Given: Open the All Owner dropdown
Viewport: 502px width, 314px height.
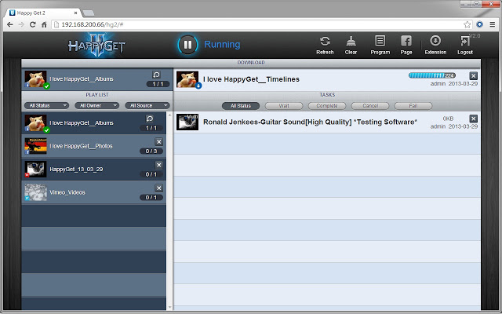Looking at the screenshot, I should click(96, 105).
